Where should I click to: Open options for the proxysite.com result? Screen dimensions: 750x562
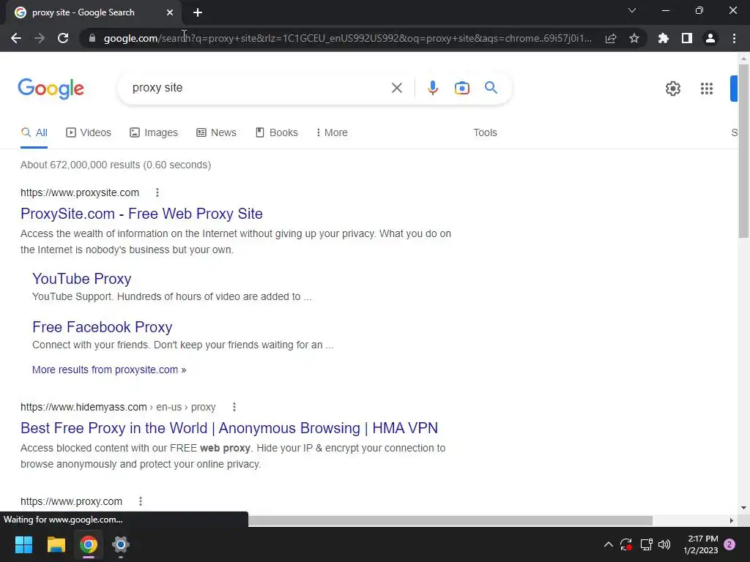(x=157, y=192)
